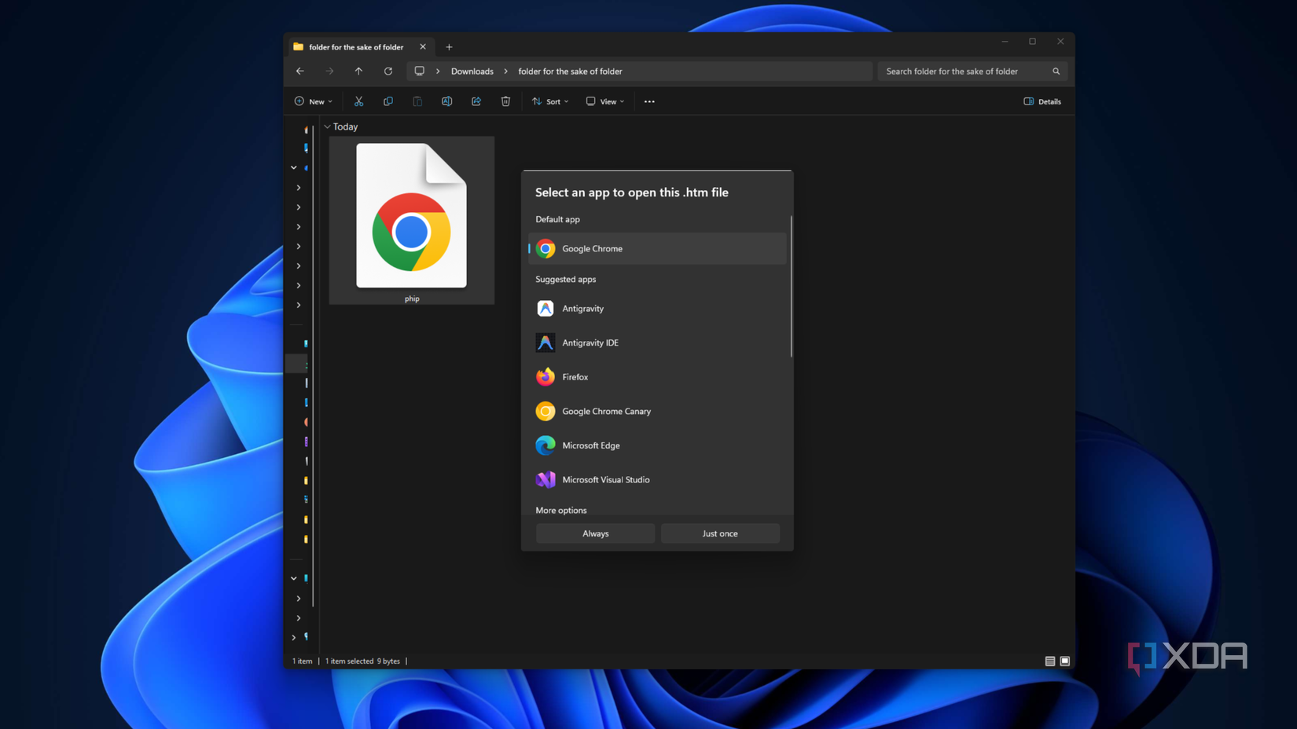Go back using the back arrow
The width and height of the screenshot is (1297, 729).
(300, 71)
